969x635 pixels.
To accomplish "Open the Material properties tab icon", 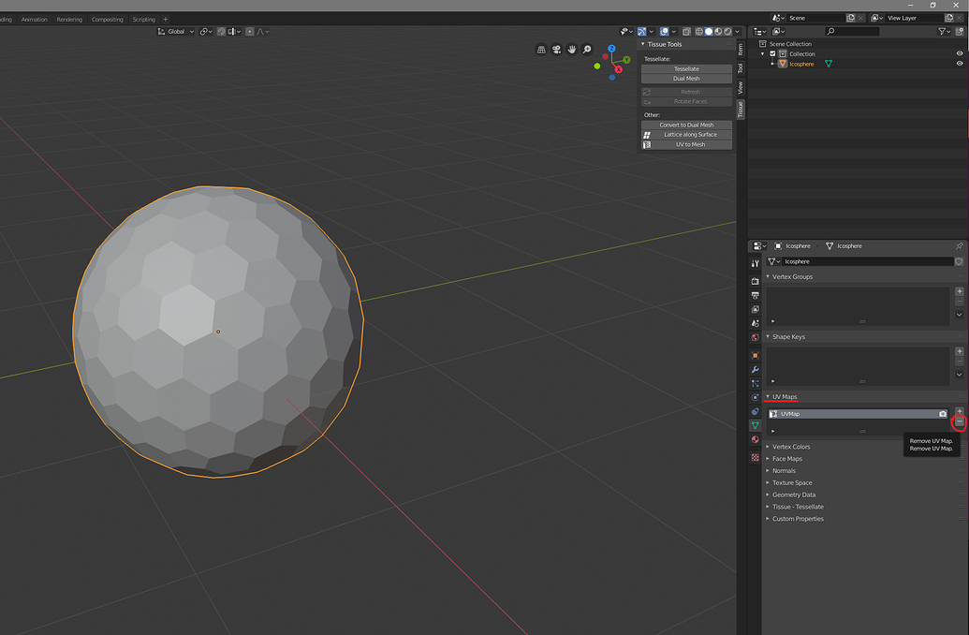I will pos(756,439).
